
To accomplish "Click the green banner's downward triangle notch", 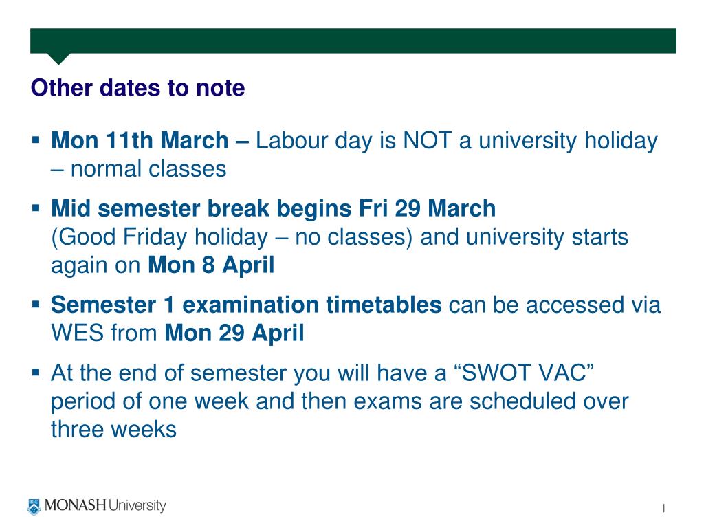I will tap(58, 59).
